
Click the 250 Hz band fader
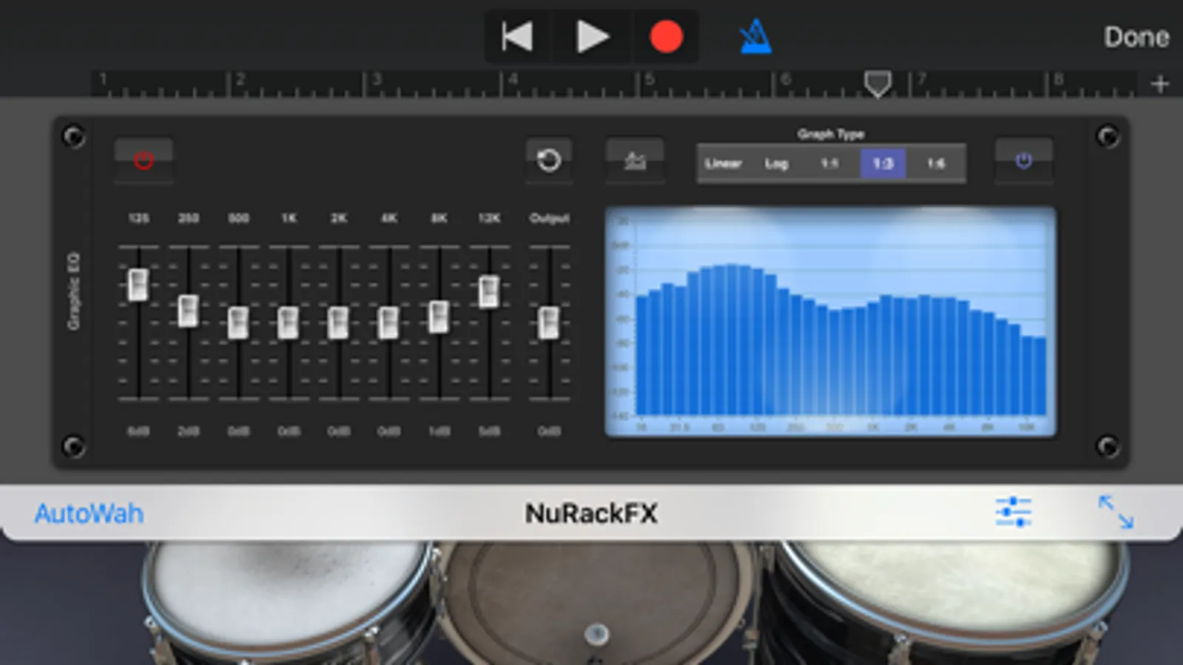188,310
